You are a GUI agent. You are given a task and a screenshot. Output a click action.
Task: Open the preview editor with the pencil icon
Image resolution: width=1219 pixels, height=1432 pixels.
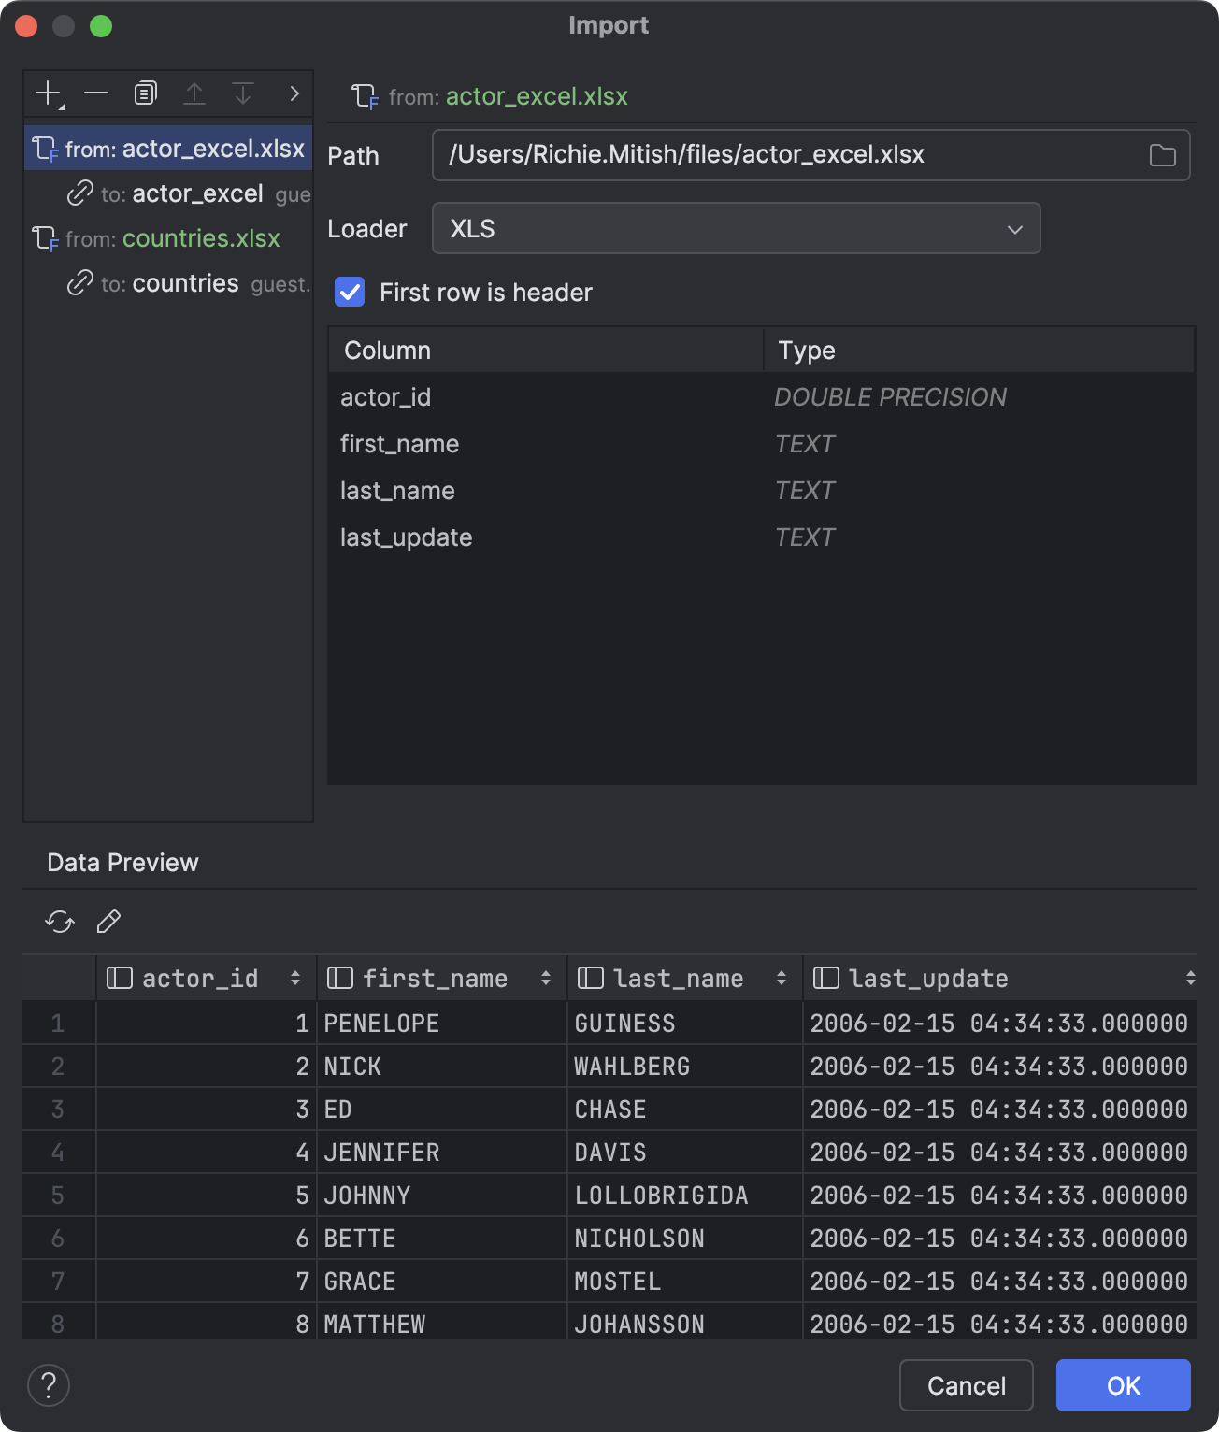[108, 923]
